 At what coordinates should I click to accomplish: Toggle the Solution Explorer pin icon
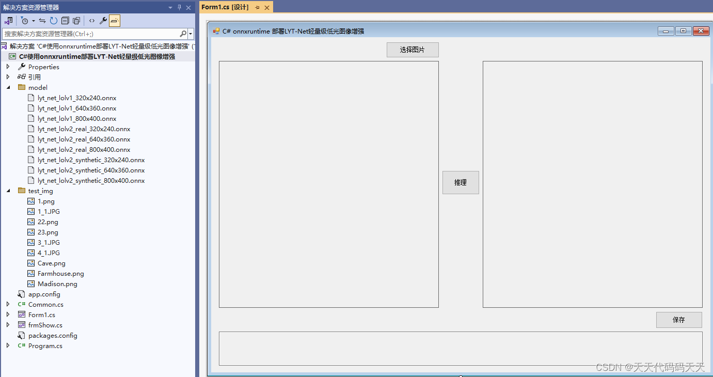point(179,7)
